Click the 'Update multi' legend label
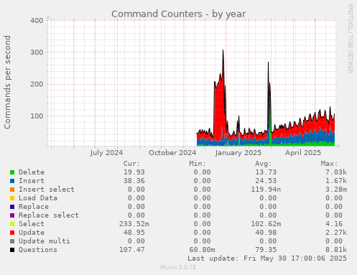This screenshot has width=357, height=275. click(x=45, y=241)
